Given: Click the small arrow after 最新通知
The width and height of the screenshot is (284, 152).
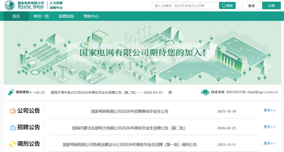Looking at the screenshot, I should [31, 92].
